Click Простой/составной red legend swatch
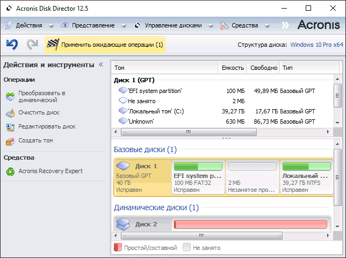The image size is (346, 258). pyautogui.click(x=118, y=247)
